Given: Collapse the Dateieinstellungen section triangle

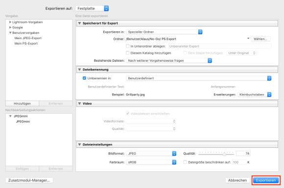Looking at the screenshot, I should 79,144.
